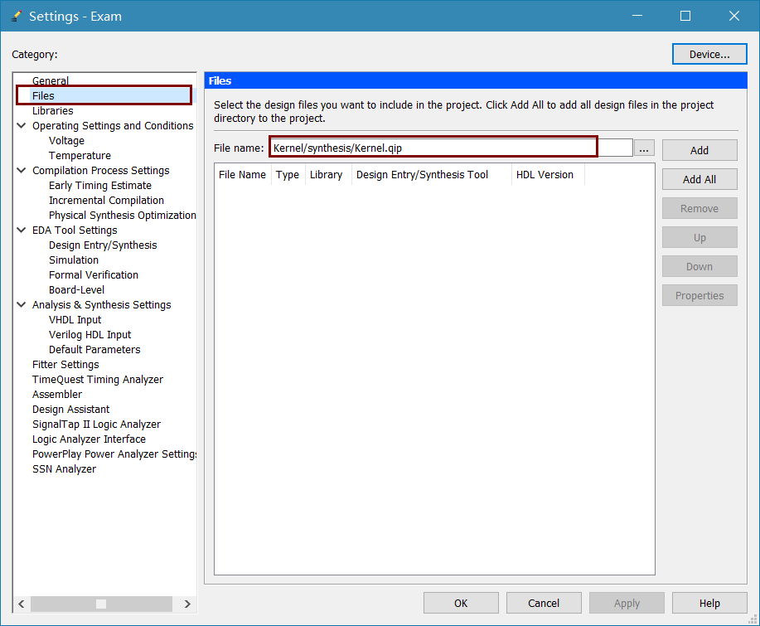Open the Libraries category
Screen dimensions: 760x626
53,110
